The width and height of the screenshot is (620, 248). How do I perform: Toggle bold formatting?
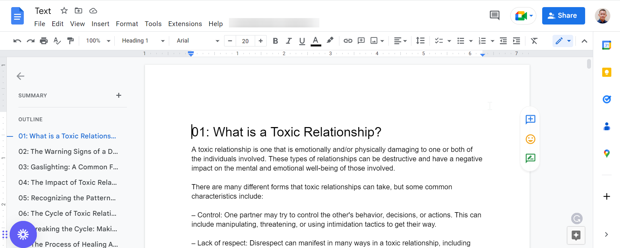[x=275, y=41]
